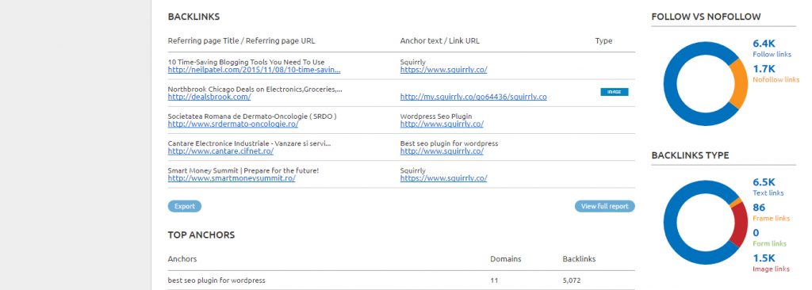The width and height of the screenshot is (812, 290).
Task: Open the dealsbrook.com referring page link
Action: (209, 97)
